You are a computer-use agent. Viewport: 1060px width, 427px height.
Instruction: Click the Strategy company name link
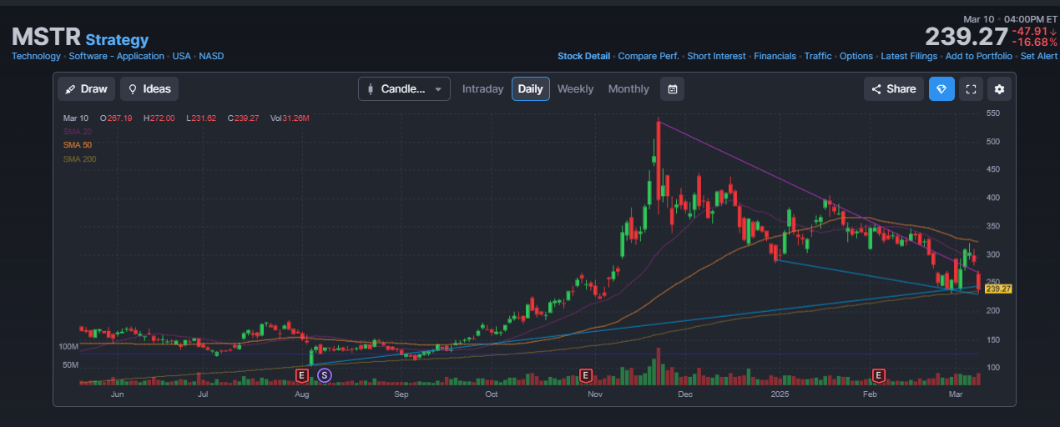tap(117, 39)
